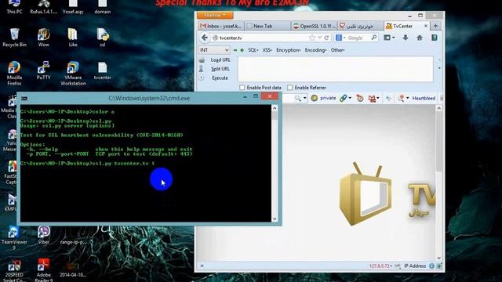Open the orange Firefox menu button
The width and height of the screenshot is (502, 282).
pos(214,15)
